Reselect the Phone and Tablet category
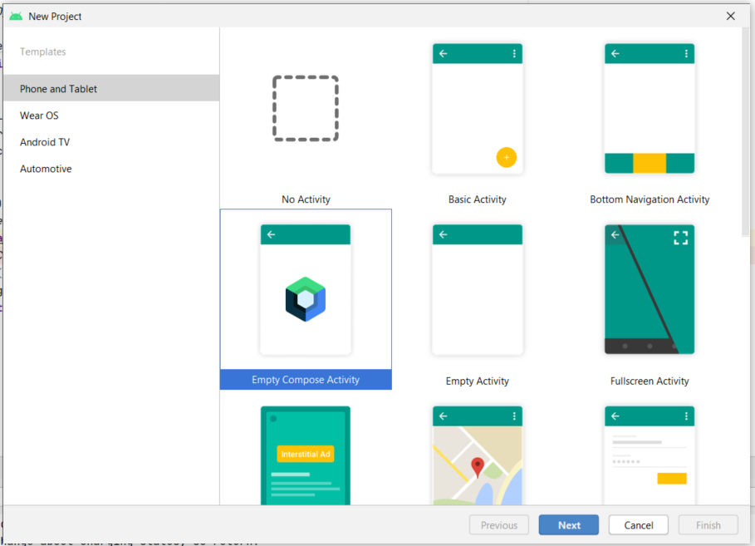Screen dimensions: 755x546 click(x=57, y=88)
